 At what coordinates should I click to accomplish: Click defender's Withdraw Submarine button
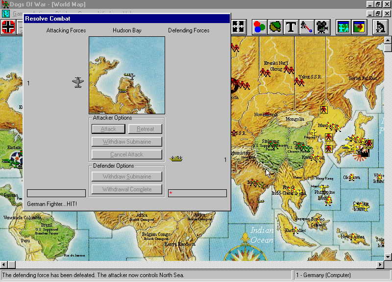pos(127,177)
